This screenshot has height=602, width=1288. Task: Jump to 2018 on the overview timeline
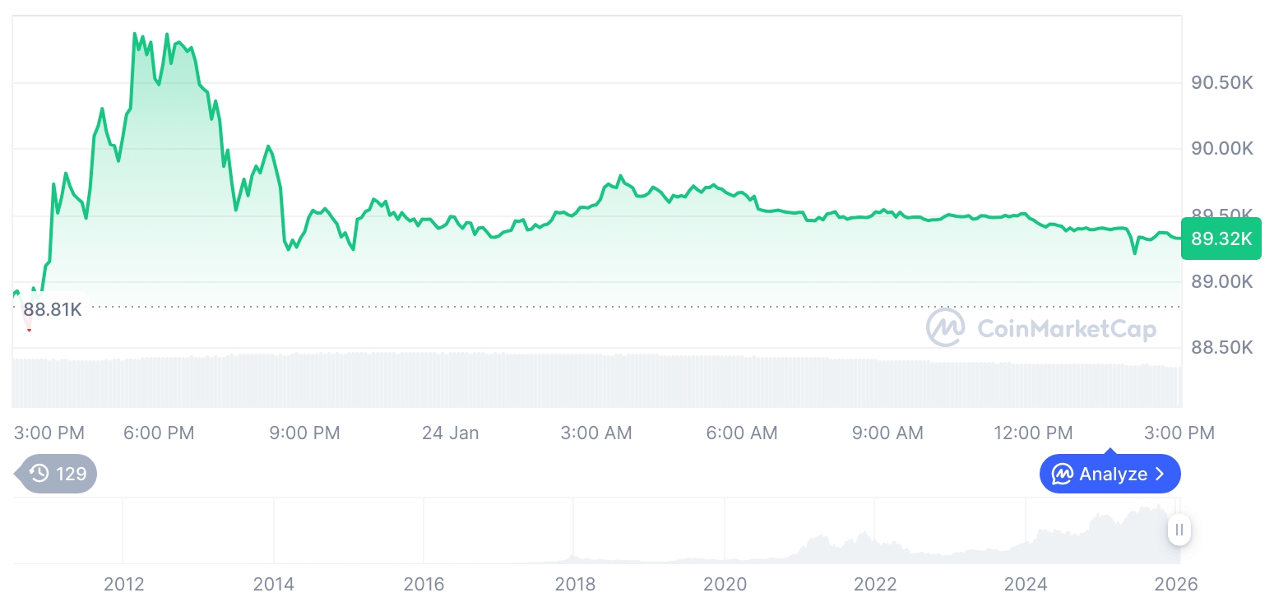coord(575,585)
